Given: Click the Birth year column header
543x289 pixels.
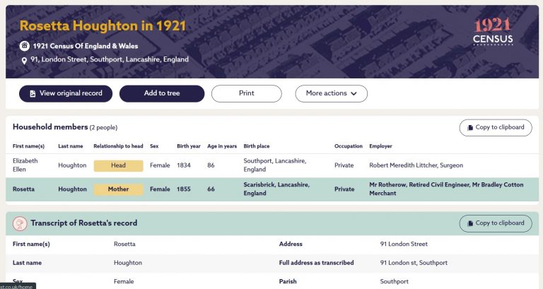Looking at the screenshot, I should [189, 146].
